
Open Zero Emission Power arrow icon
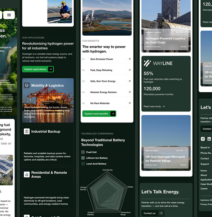coord(130,59)
